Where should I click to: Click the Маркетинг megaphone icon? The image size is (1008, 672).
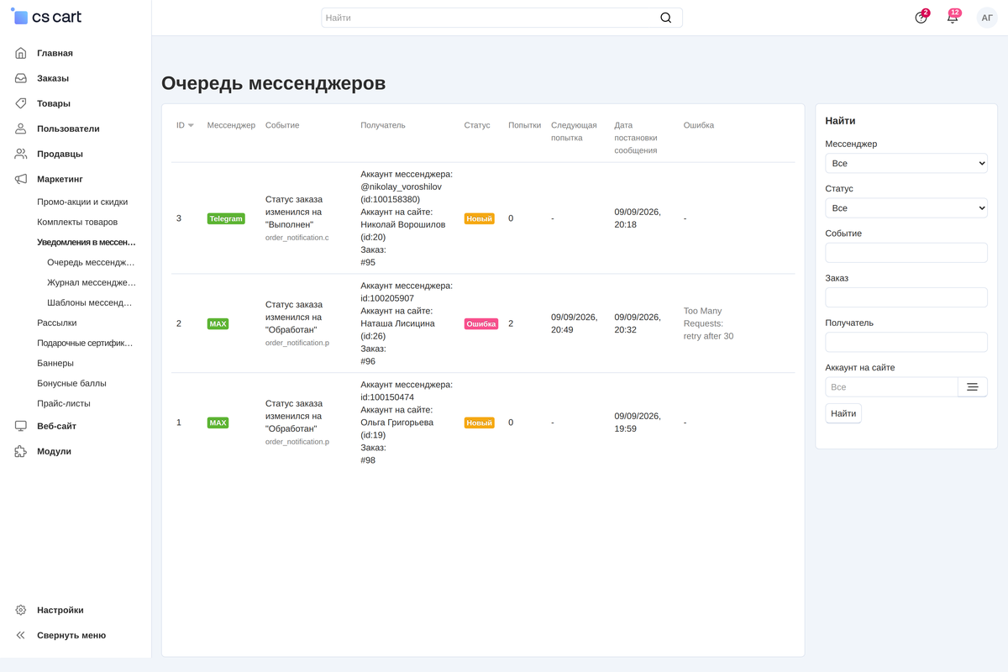(x=21, y=179)
